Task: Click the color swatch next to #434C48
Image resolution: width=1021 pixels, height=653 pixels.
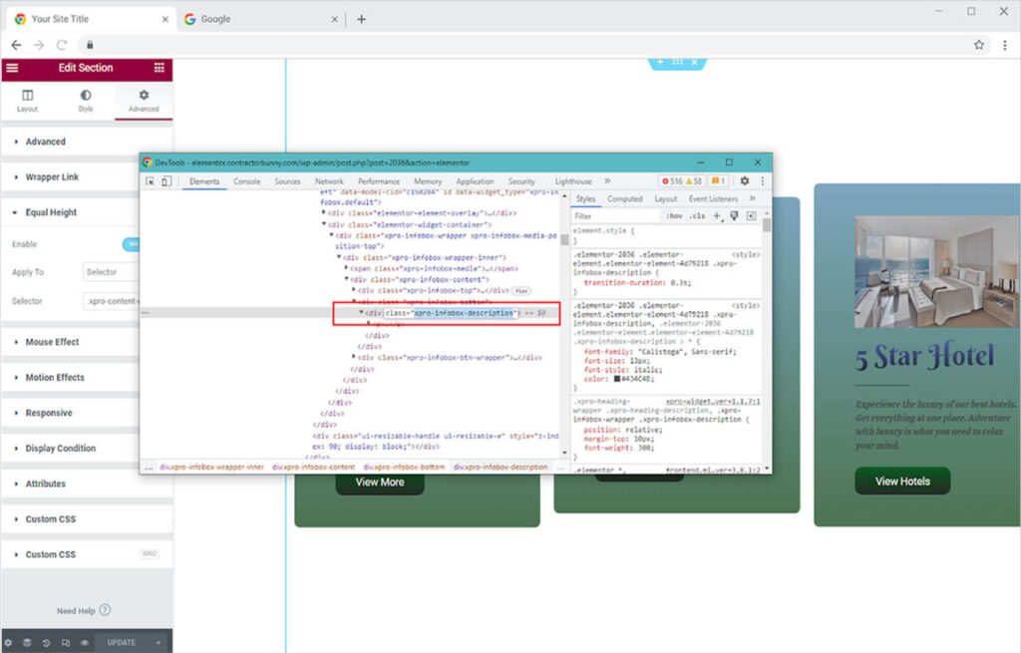Action: 619,378
